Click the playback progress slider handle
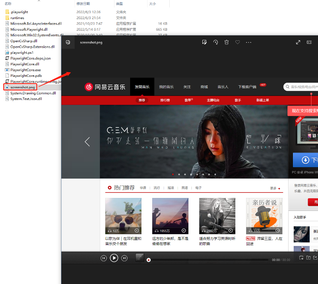The image size is (318, 284). click(149, 260)
